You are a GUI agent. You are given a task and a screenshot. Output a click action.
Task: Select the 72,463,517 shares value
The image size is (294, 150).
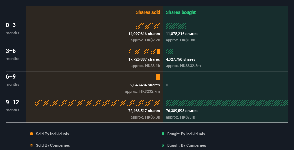tap(144, 111)
